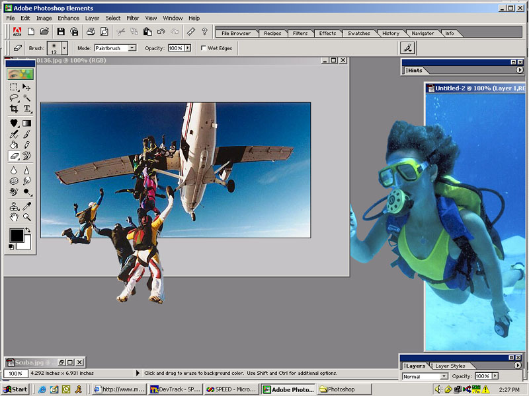Click the Windows Start button
The height and width of the screenshot is (396, 529).
(15, 389)
